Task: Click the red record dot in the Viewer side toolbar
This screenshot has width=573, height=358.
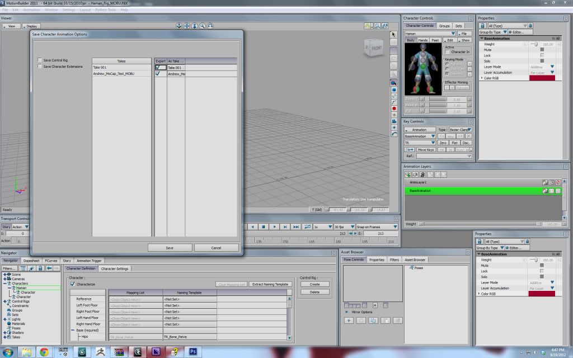Action: tap(394, 109)
